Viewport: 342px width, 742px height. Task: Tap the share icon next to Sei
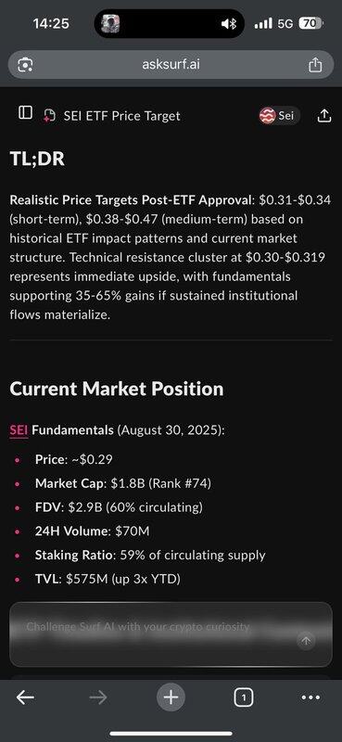[x=324, y=115]
